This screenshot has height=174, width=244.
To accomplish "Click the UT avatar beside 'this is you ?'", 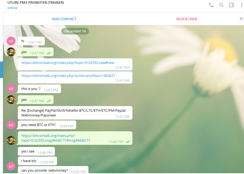I will coord(11,89).
